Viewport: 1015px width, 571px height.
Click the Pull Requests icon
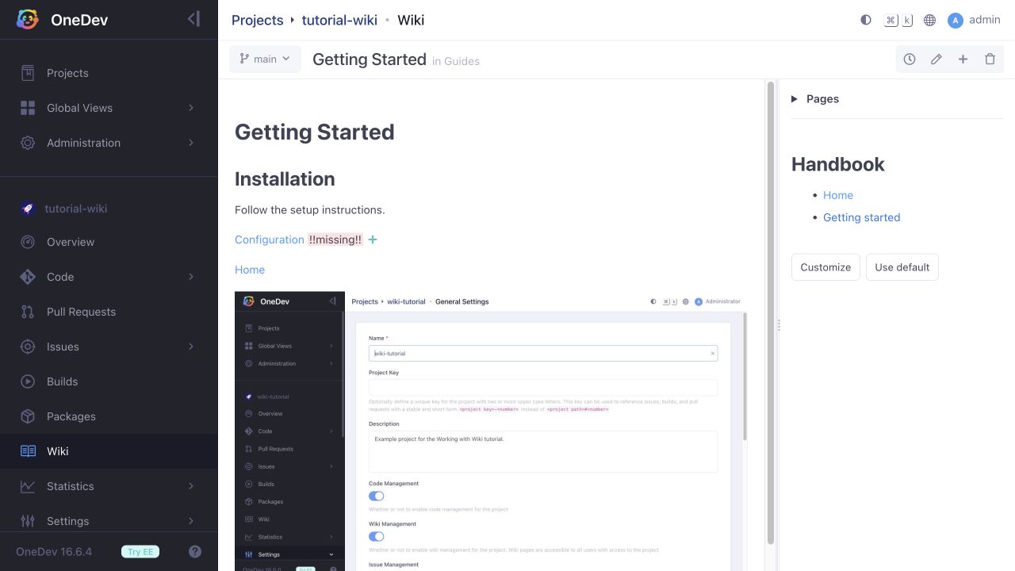pyautogui.click(x=28, y=312)
